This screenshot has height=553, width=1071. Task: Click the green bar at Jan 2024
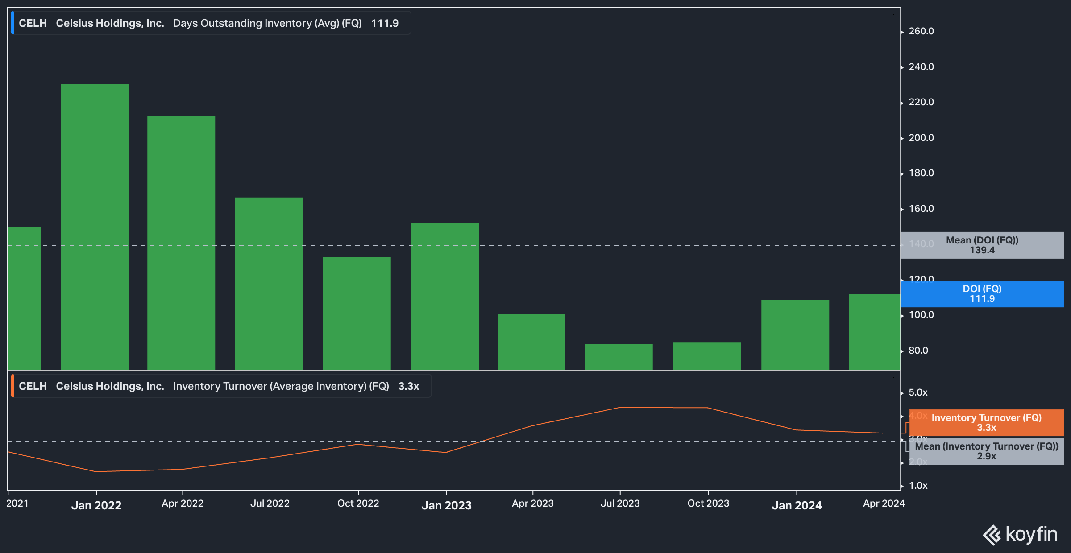[x=795, y=334]
